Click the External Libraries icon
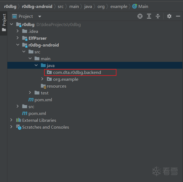This screenshot has width=183, height=182. (x=19, y=120)
